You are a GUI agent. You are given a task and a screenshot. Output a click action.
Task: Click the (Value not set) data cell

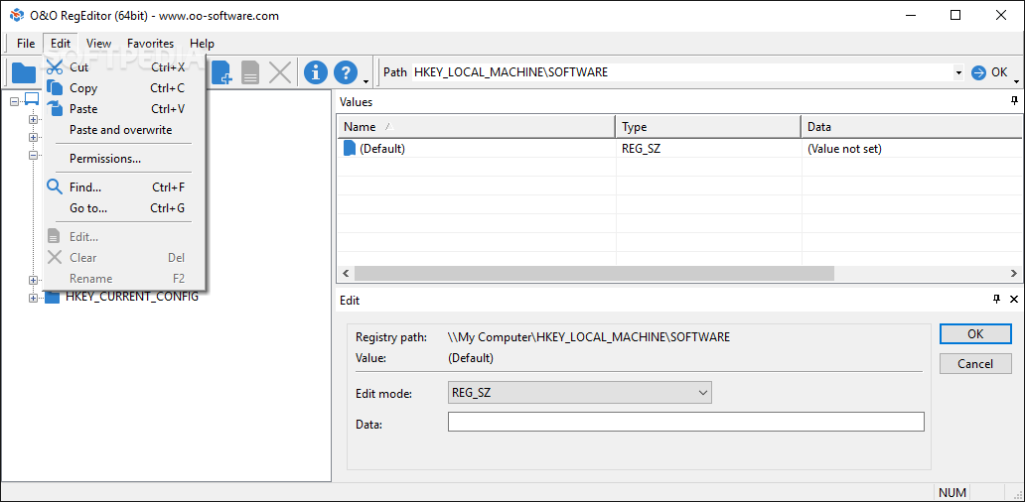pyautogui.click(x=844, y=149)
